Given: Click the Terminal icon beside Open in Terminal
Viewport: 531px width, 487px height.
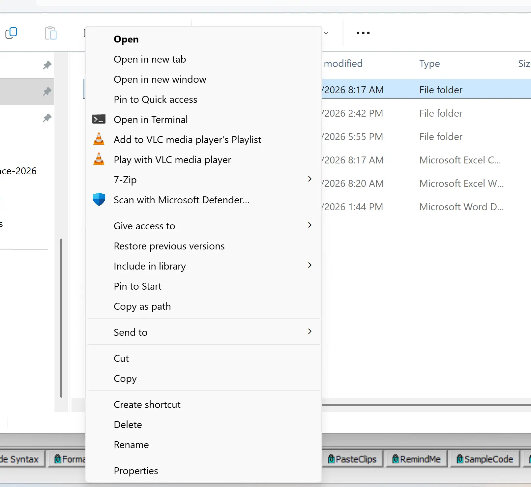Looking at the screenshot, I should coord(99,119).
